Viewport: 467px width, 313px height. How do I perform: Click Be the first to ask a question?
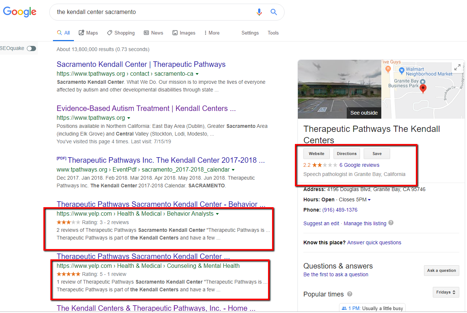336,274
